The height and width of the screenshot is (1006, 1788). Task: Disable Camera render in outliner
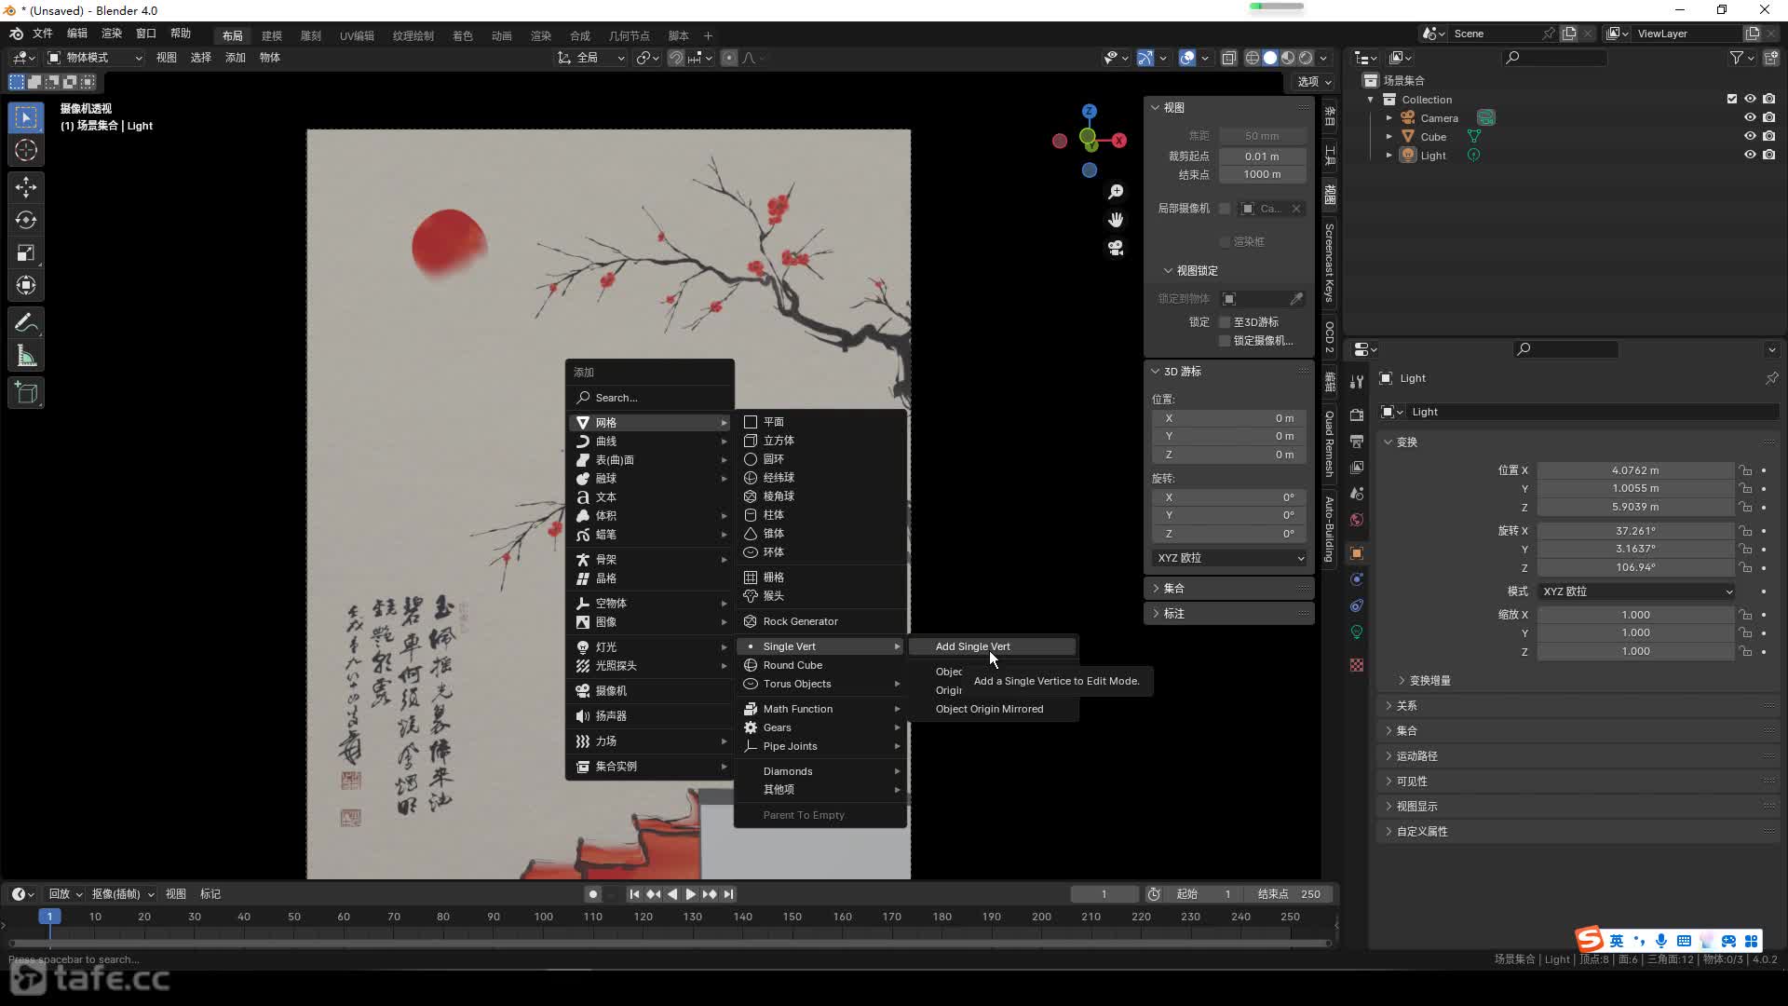point(1768,117)
